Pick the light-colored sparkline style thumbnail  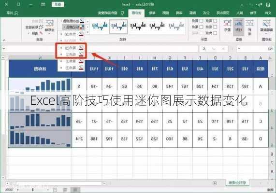click(176, 26)
